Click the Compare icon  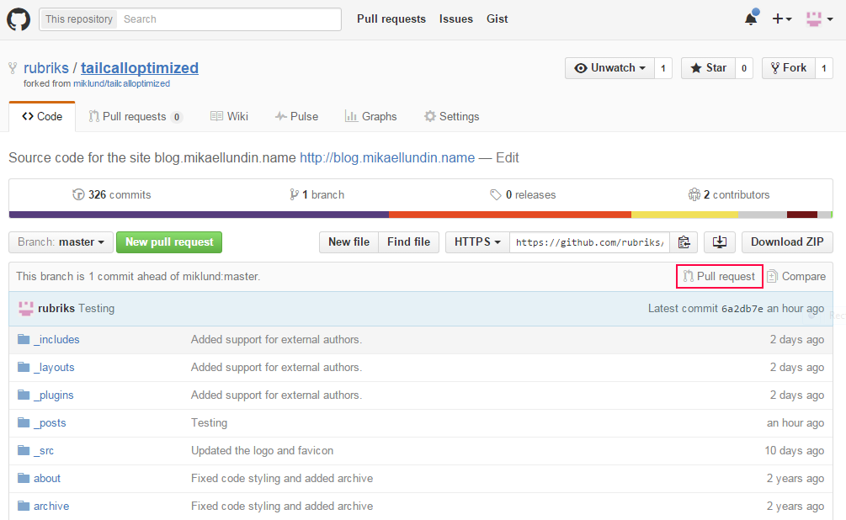772,276
